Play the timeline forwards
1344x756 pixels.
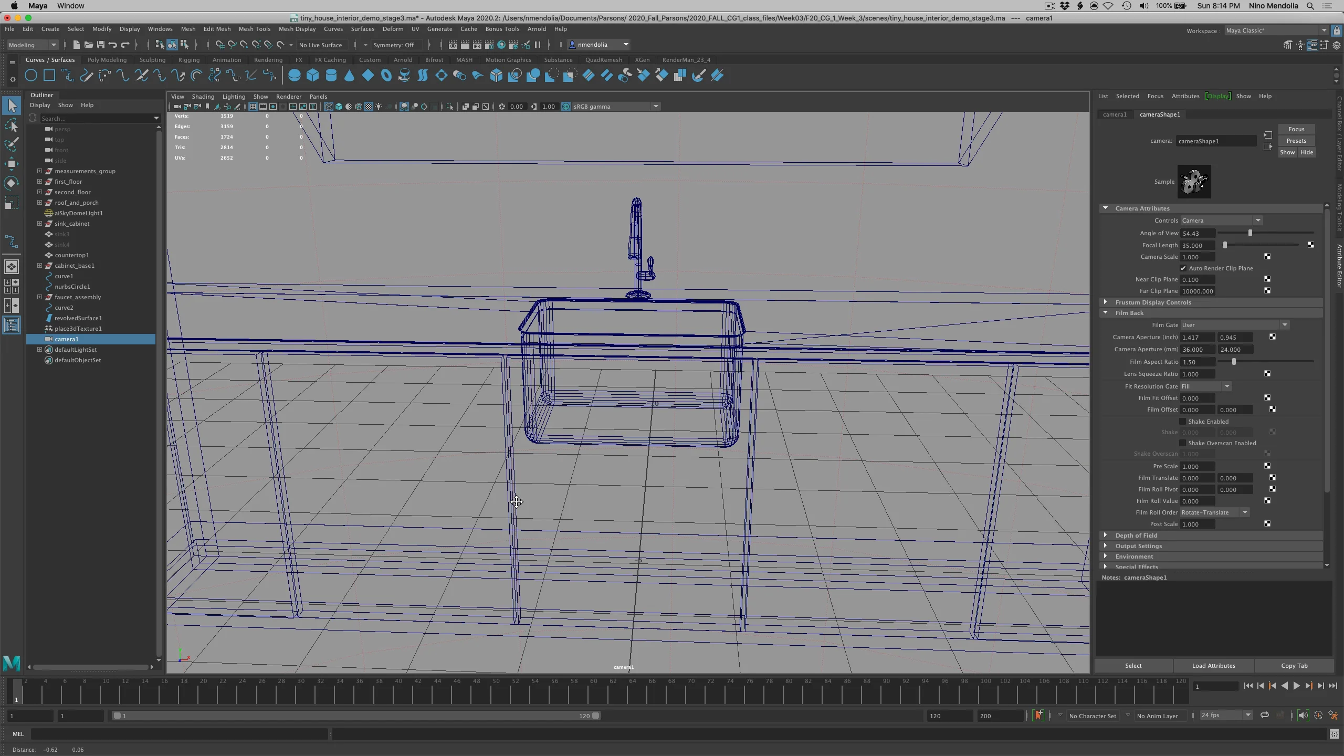tap(1297, 686)
